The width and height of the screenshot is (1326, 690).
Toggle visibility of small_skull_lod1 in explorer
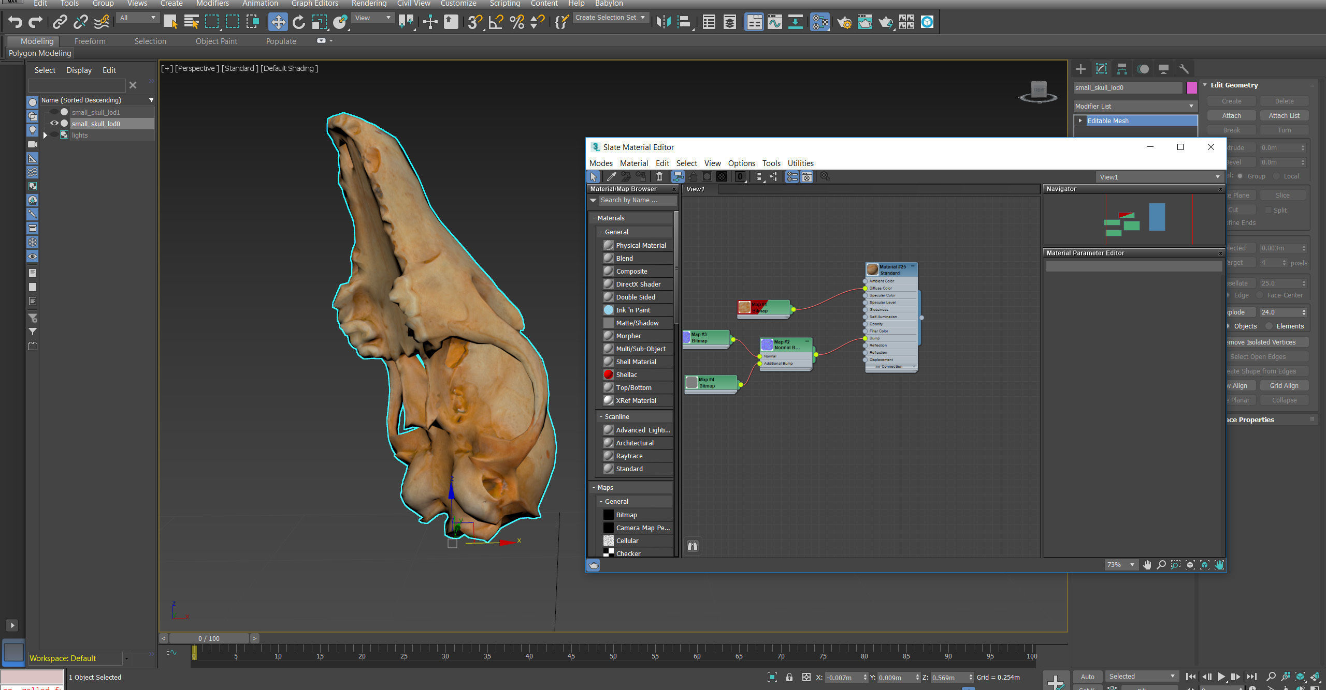point(54,112)
